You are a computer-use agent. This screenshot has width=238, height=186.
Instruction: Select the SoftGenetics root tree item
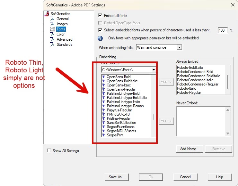click(x=60, y=14)
